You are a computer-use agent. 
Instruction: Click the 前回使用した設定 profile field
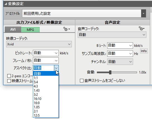[82, 13]
